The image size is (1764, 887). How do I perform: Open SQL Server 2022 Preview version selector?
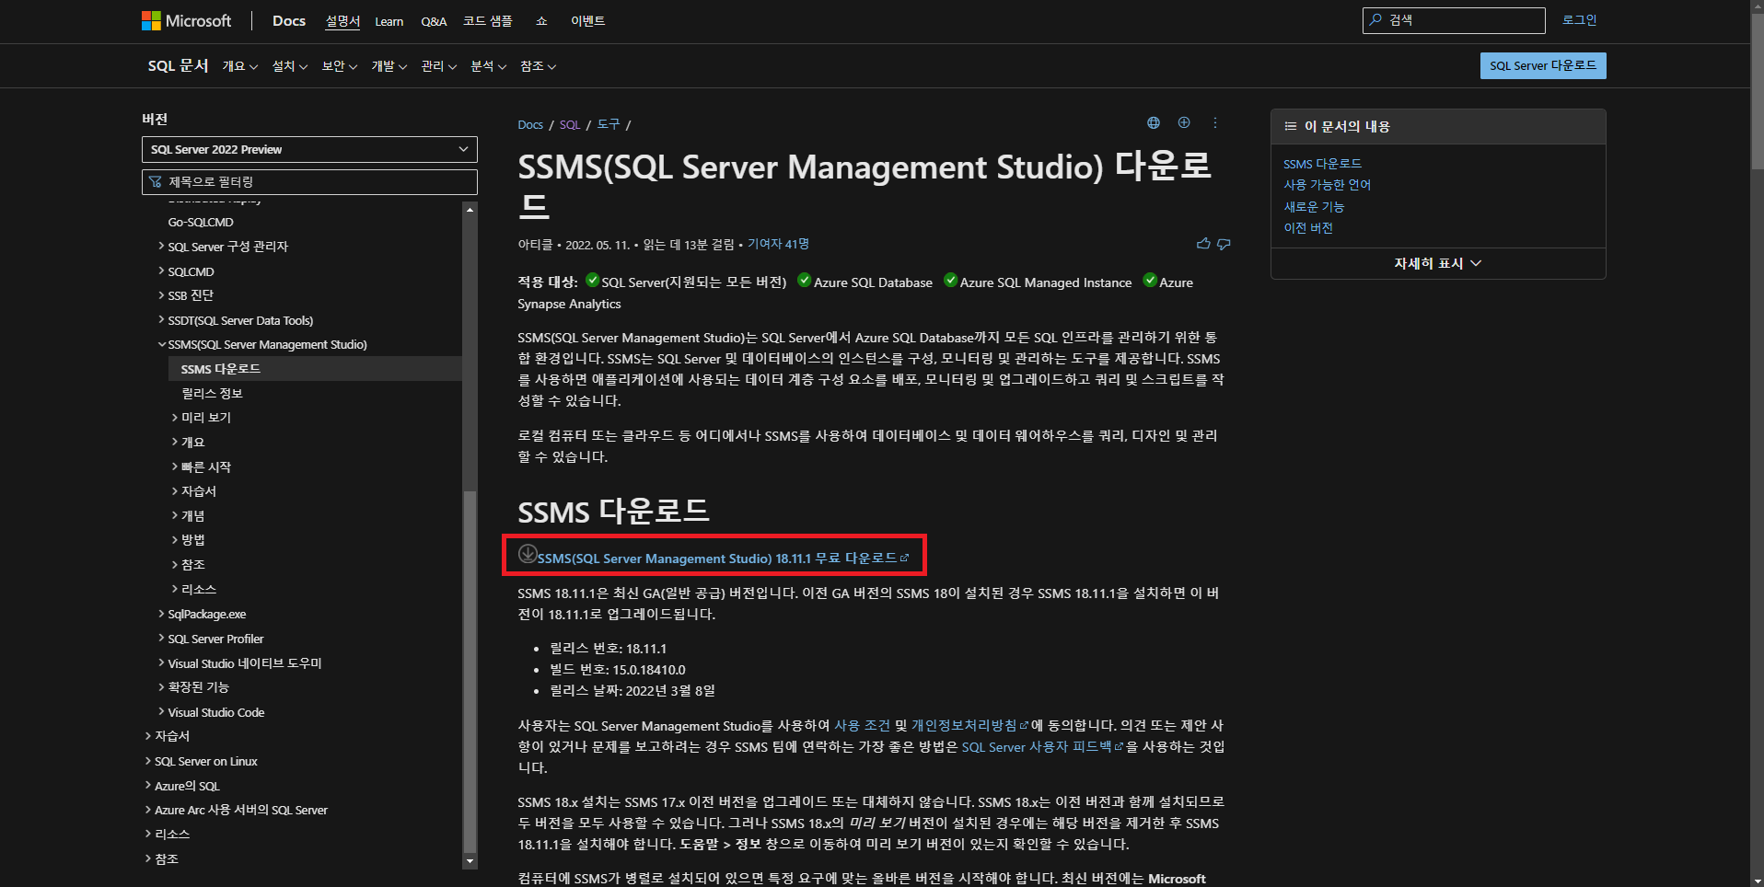click(x=309, y=149)
